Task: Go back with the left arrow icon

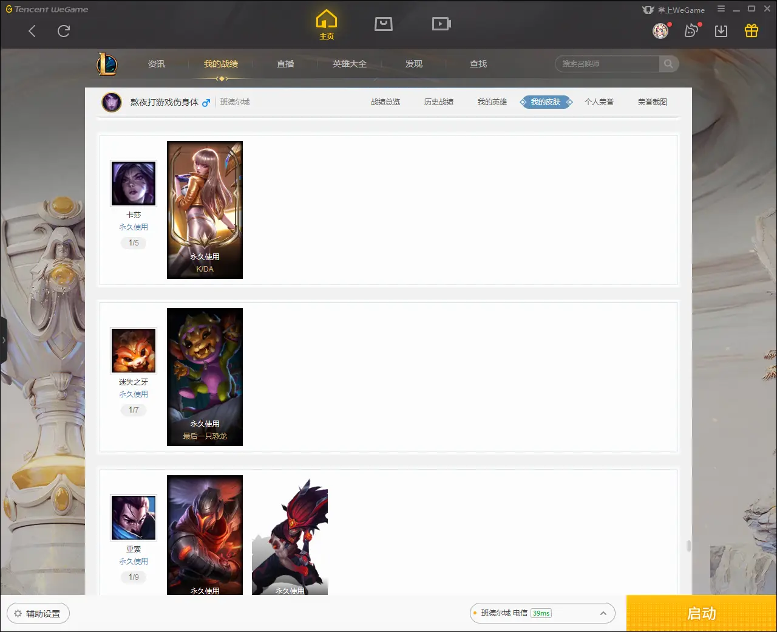Action: 32,31
